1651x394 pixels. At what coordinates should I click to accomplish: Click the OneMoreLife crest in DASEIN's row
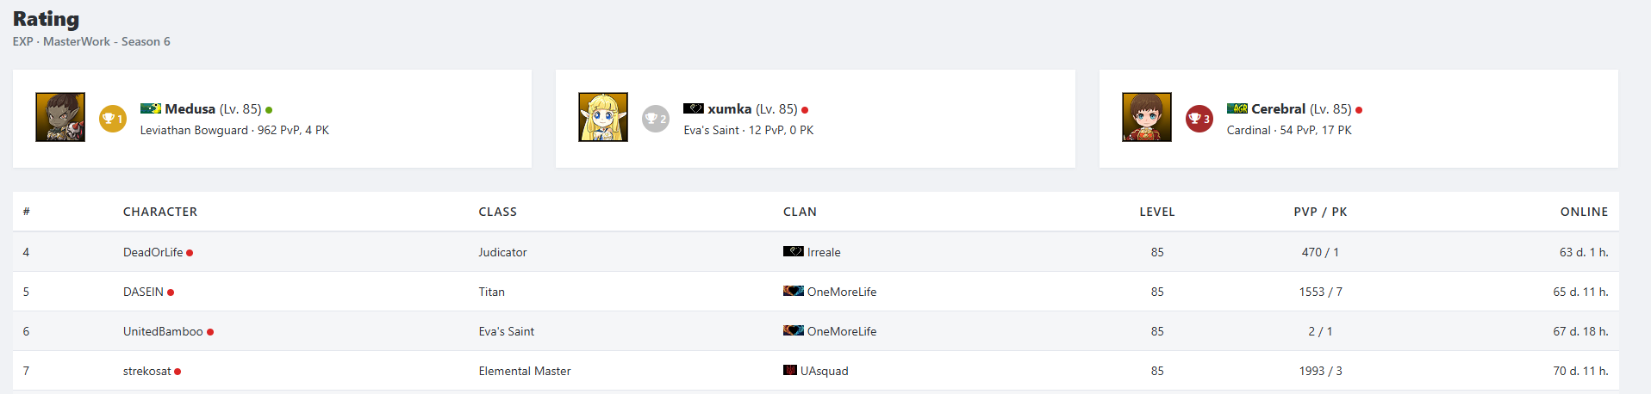tap(793, 291)
